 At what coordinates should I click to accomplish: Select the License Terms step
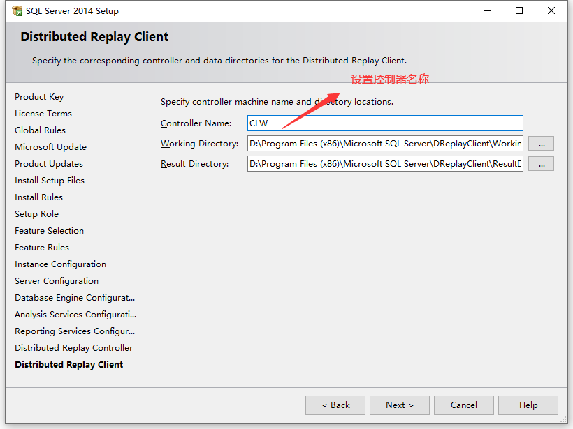[x=43, y=114]
